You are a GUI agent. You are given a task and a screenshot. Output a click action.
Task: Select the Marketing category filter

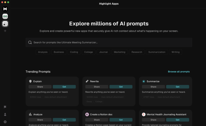click(x=120, y=52)
